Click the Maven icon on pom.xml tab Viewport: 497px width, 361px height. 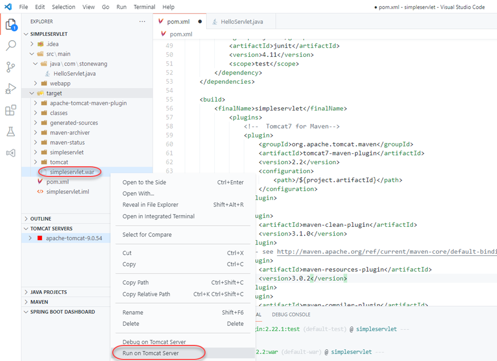[x=161, y=21]
